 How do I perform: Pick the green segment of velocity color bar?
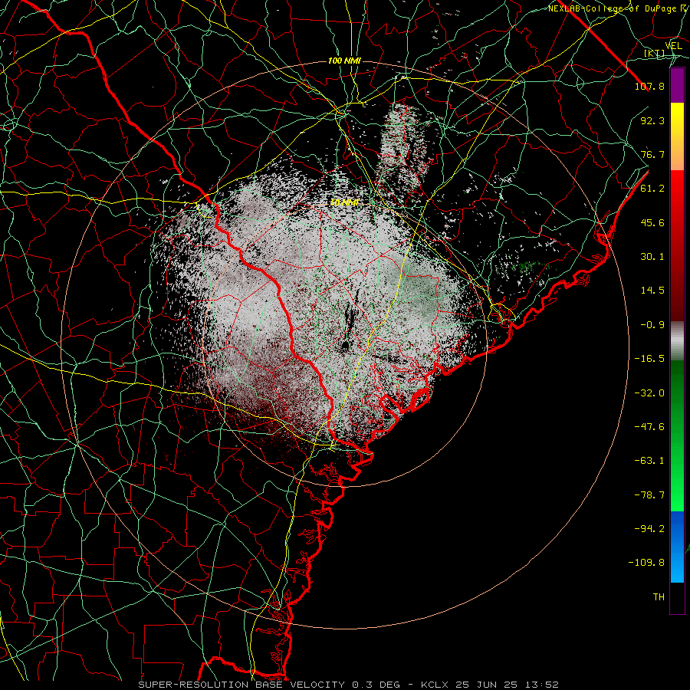(677, 435)
